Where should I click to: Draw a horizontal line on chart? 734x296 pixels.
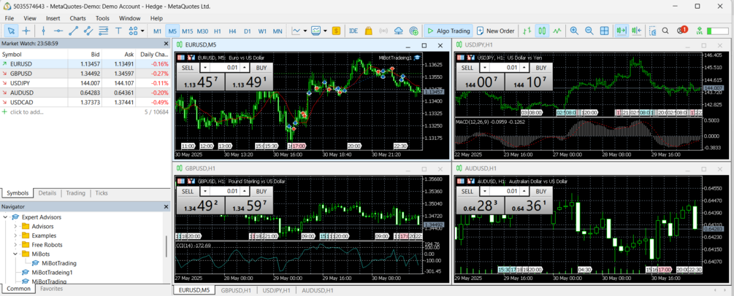pos(58,31)
